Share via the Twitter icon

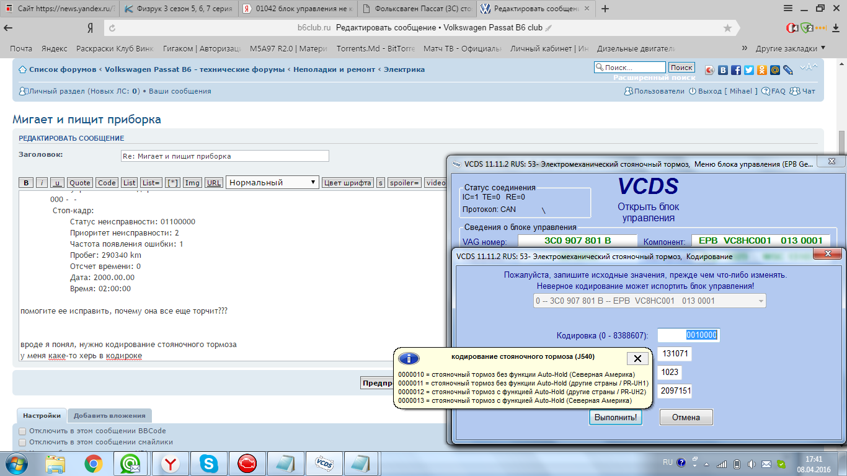749,70
